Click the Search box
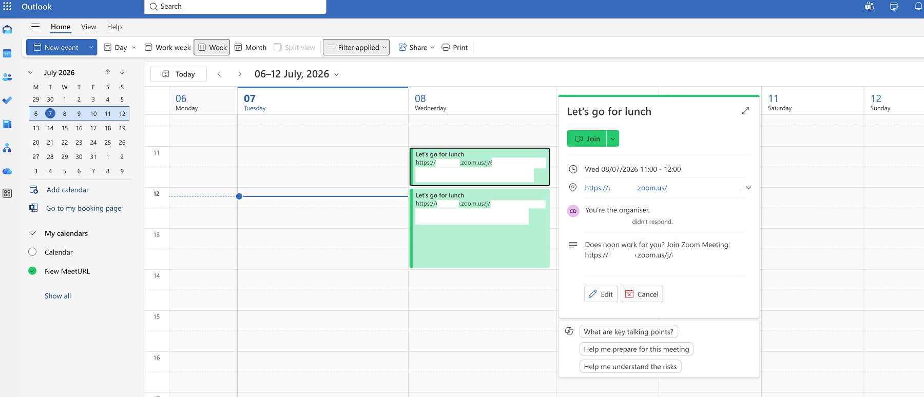Screen dimensions: 924x397 tap(235, 7)
